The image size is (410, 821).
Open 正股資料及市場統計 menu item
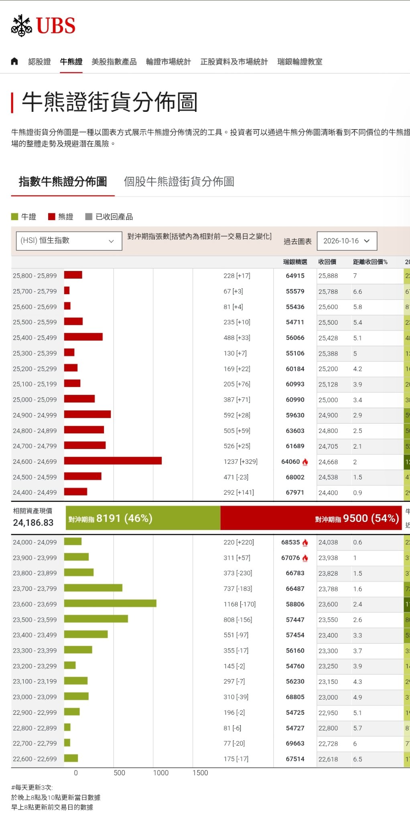234,62
